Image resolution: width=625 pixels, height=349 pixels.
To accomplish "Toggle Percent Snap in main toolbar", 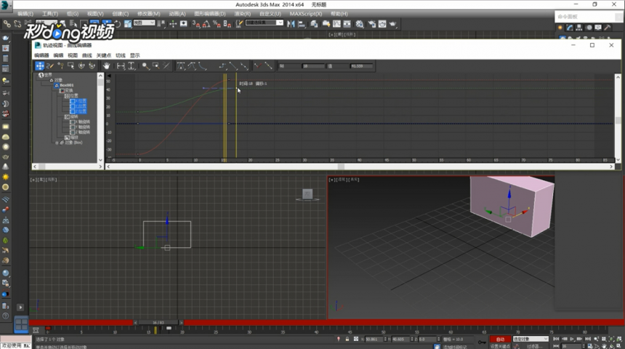I will 217,24.
